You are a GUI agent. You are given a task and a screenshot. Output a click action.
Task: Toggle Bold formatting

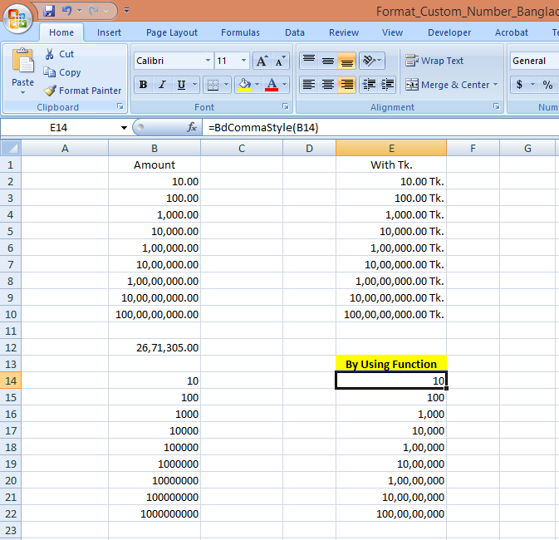(143, 85)
